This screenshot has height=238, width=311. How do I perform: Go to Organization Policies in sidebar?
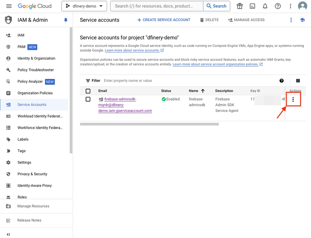pyautogui.click(x=35, y=93)
